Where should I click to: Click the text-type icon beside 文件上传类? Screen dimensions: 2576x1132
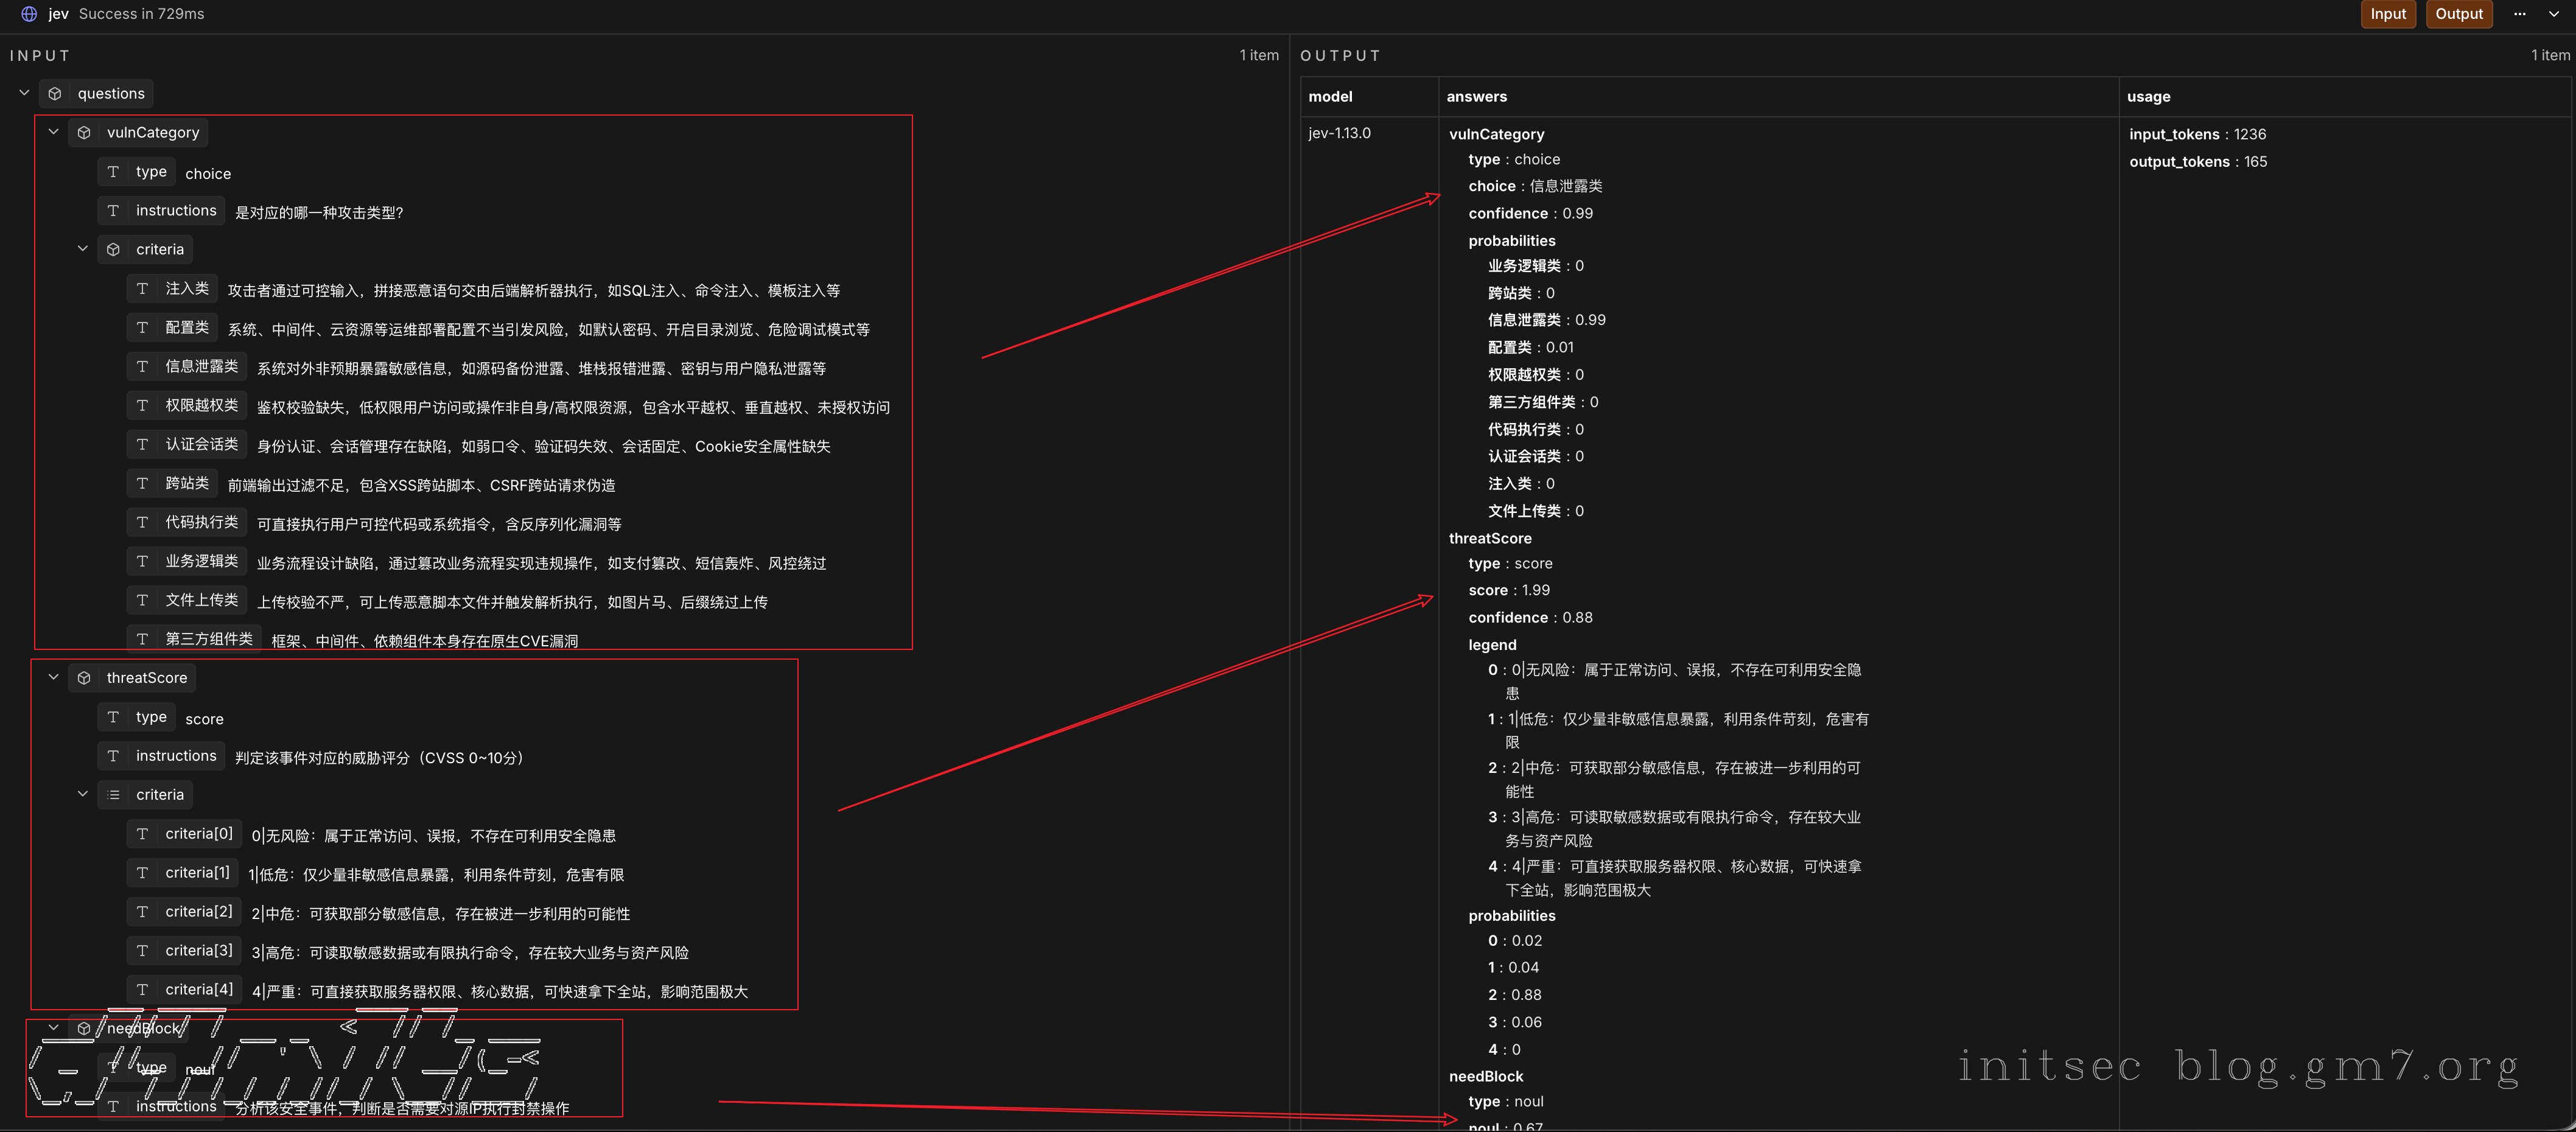(142, 600)
